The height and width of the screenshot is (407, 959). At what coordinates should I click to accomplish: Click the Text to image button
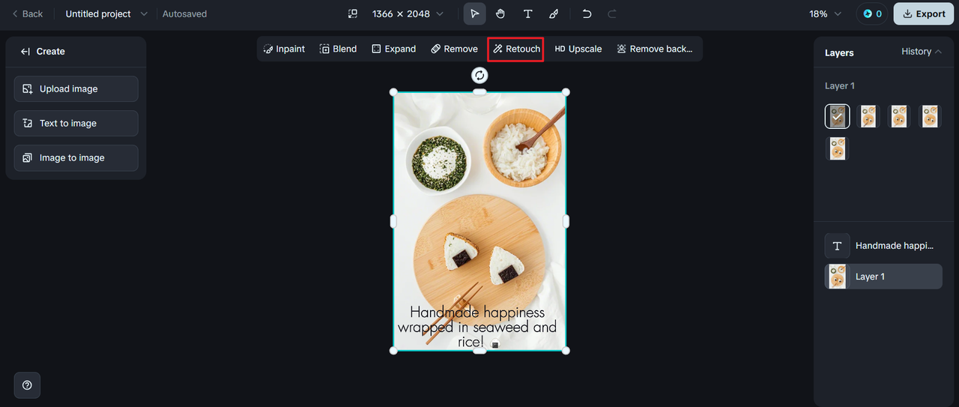click(76, 123)
